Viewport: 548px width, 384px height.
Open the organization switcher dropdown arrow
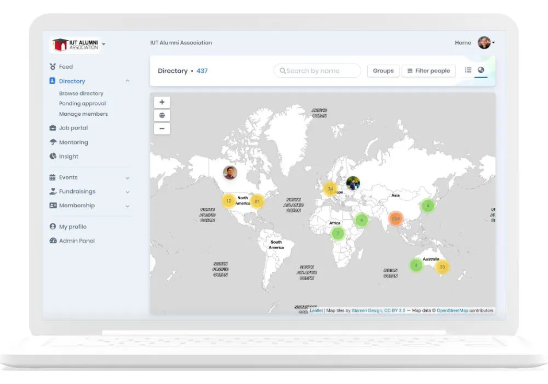coord(104,45)
